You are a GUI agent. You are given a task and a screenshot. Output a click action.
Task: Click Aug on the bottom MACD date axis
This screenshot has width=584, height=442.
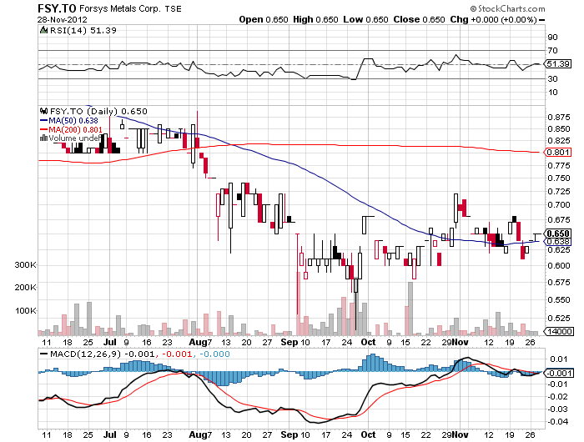click(198, 434)
